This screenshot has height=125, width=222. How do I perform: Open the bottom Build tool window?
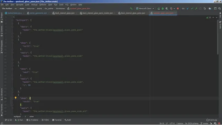click(68, 120)
